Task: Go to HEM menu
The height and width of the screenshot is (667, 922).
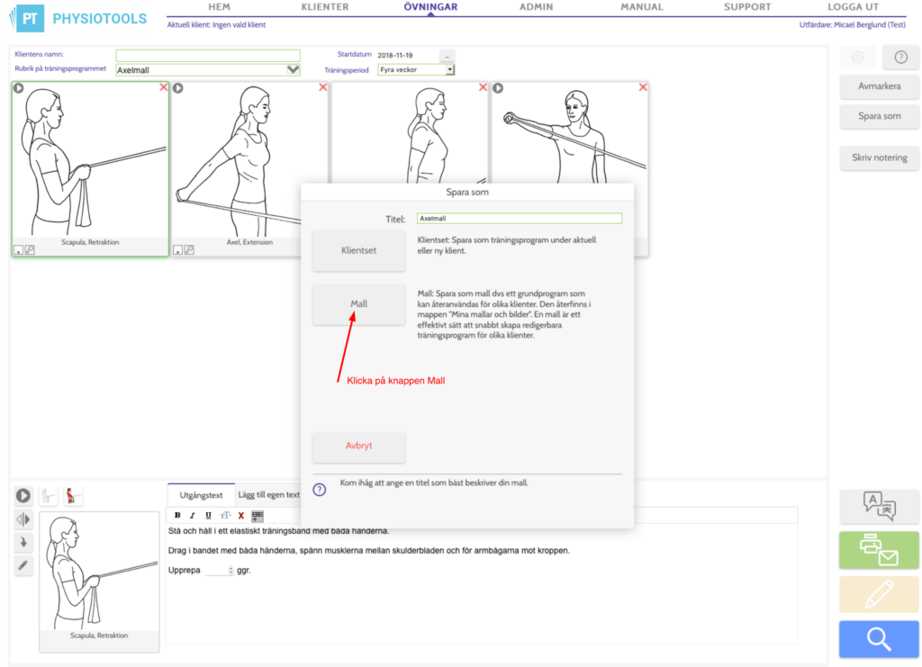Action: (x=219, y=7)
